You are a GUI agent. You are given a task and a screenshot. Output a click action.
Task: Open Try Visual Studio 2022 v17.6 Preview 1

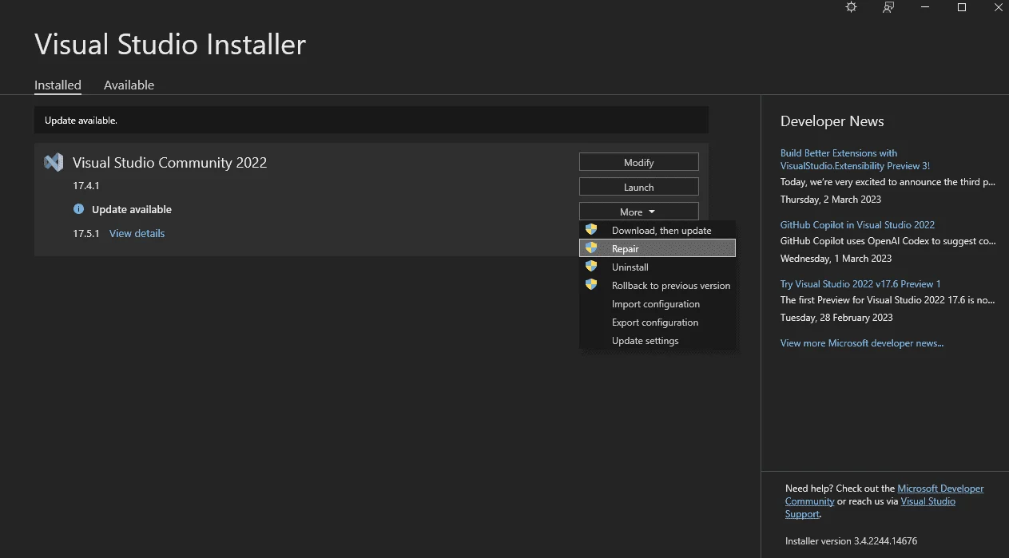click(x=860, y=283)
